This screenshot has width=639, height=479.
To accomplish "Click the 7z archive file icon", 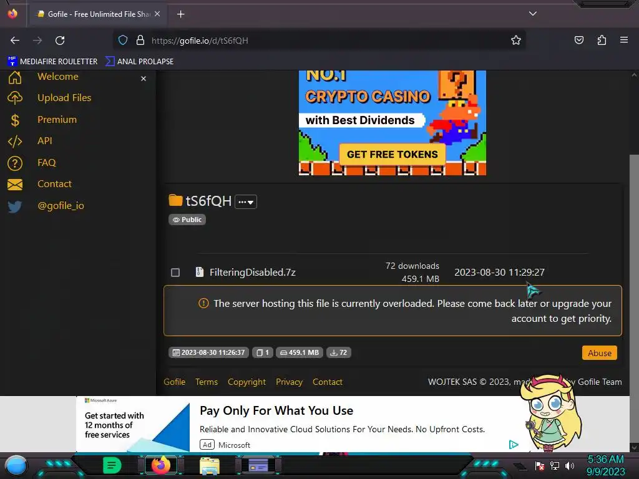I will click(199, 272).
